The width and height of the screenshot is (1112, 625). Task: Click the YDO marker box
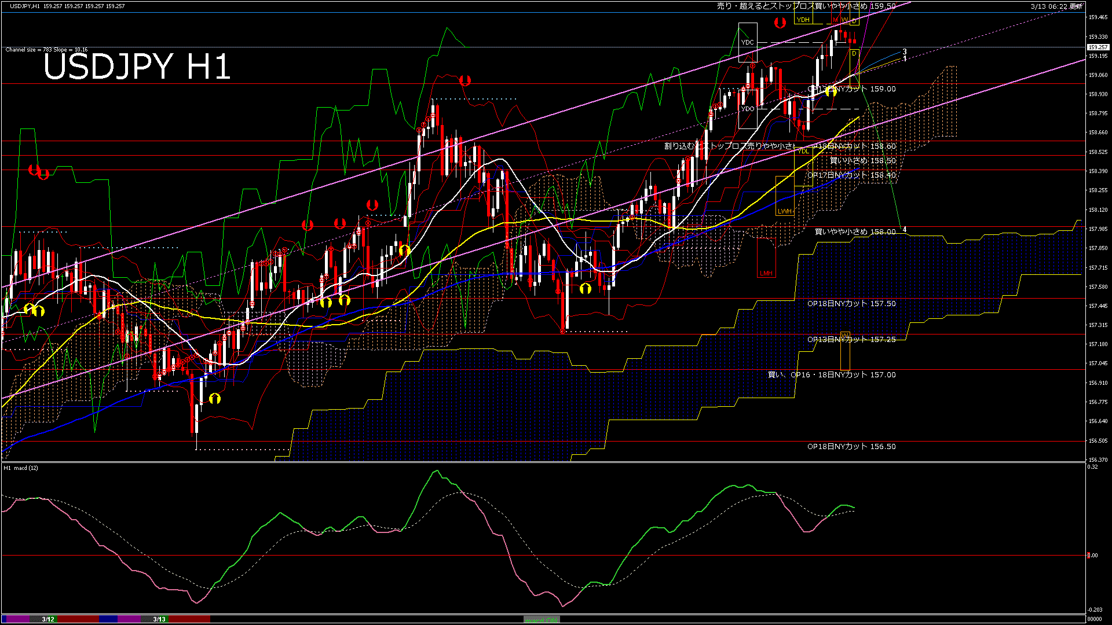(748, 109)
